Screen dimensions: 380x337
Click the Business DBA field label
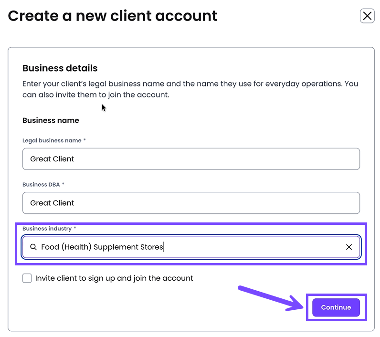point(41,185)
